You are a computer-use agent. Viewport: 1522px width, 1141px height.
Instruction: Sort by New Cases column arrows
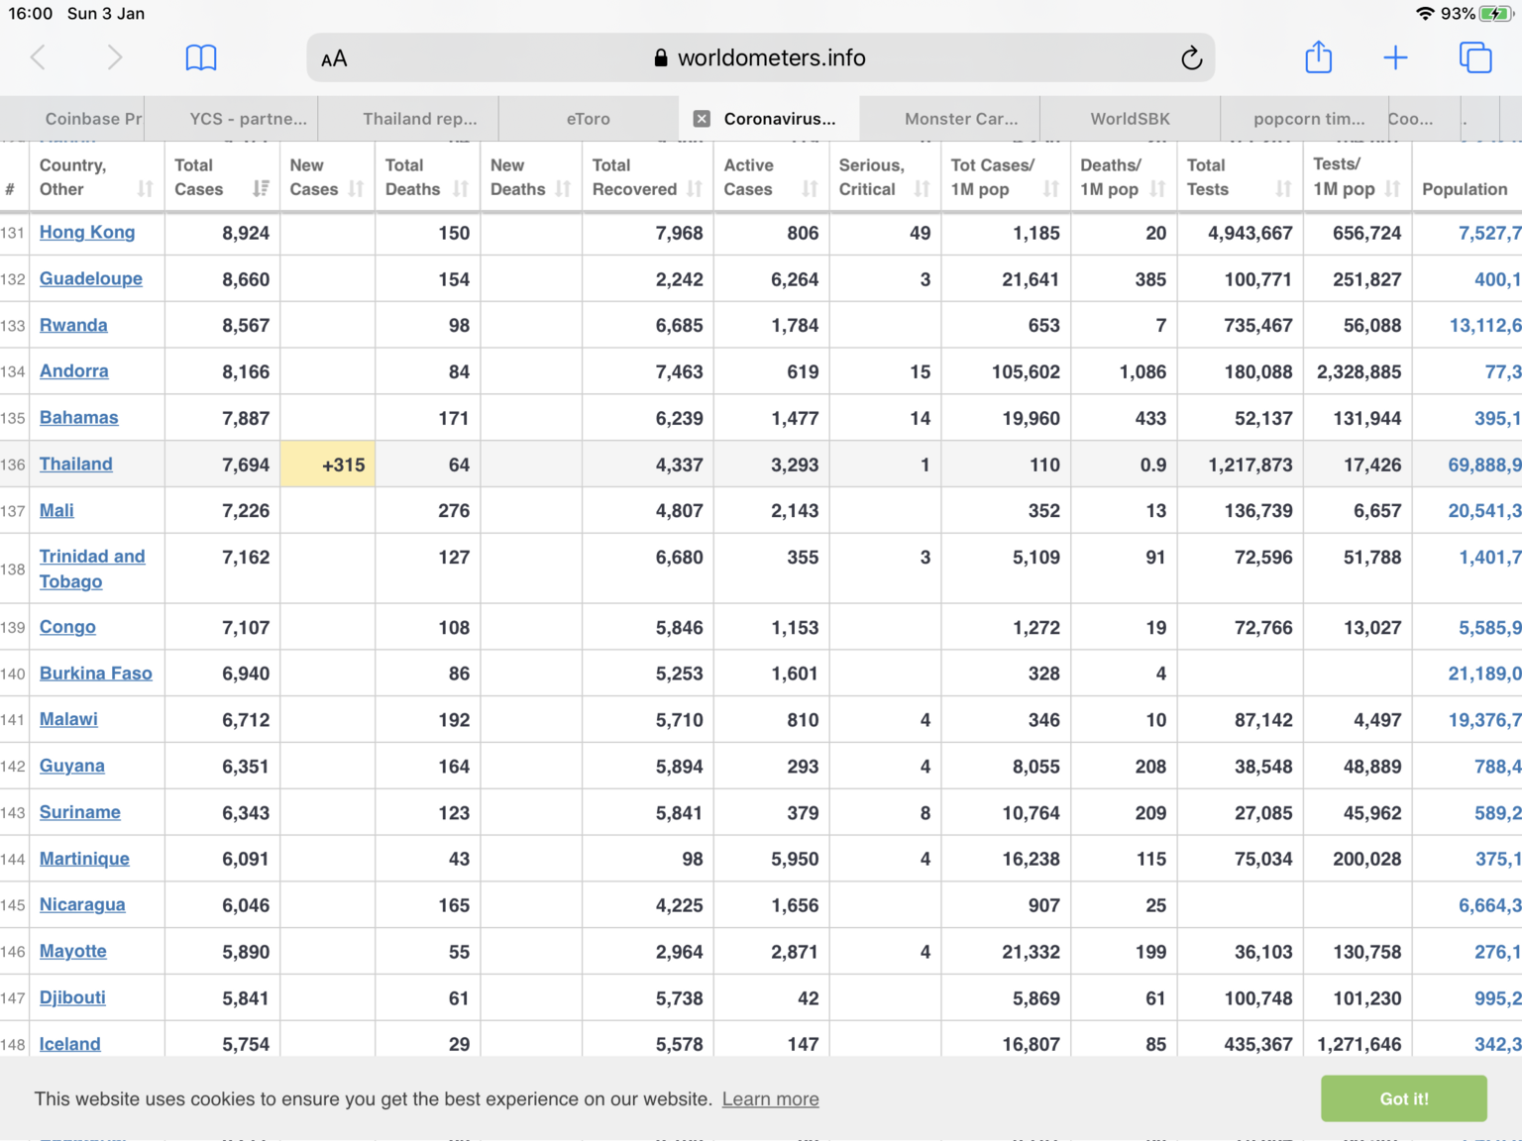(356, 189)
